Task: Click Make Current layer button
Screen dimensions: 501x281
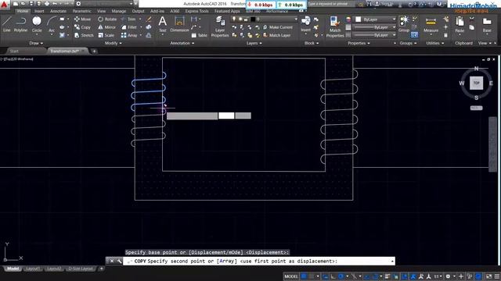Action: pyautogui.click(x=277, y=27)
